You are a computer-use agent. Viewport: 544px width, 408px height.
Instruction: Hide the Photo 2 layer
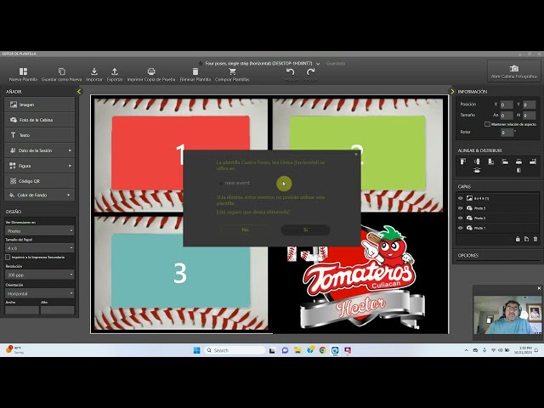point(461,218)
